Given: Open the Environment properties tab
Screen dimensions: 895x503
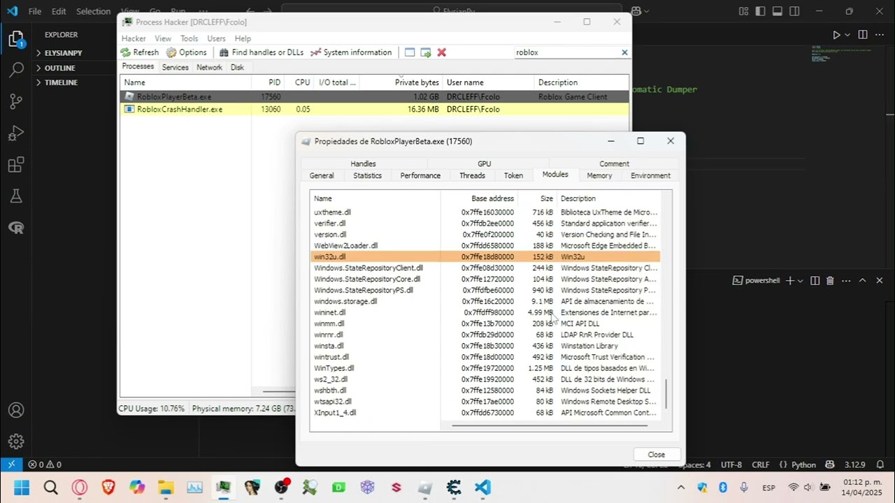Looking at the screenshot, I should [650, 175].
